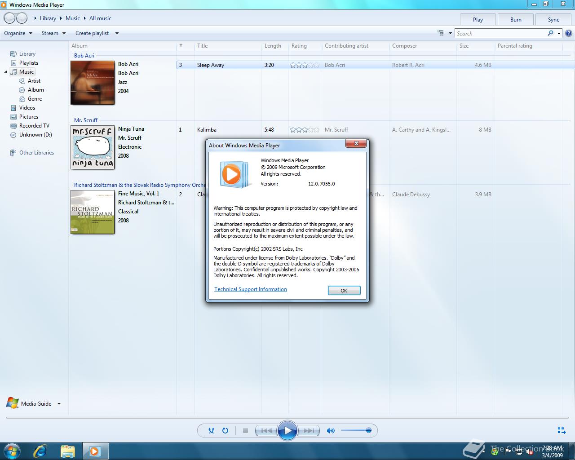Viewport: 575px width, 460px height.
Task: Toggle shuffle mode in playback controls
Action: coord(211,430)
